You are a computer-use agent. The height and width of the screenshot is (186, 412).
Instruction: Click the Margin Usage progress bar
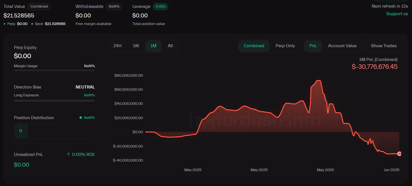tap(54, 70)
